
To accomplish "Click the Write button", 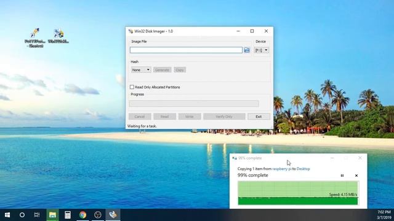I will (x=190, y=117).
